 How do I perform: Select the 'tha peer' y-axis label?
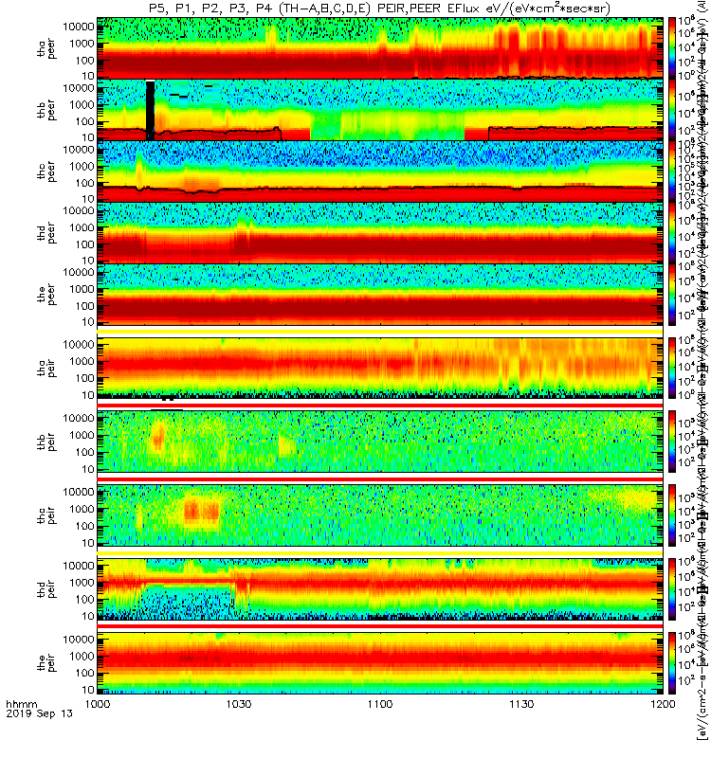(x=46, y=48)
